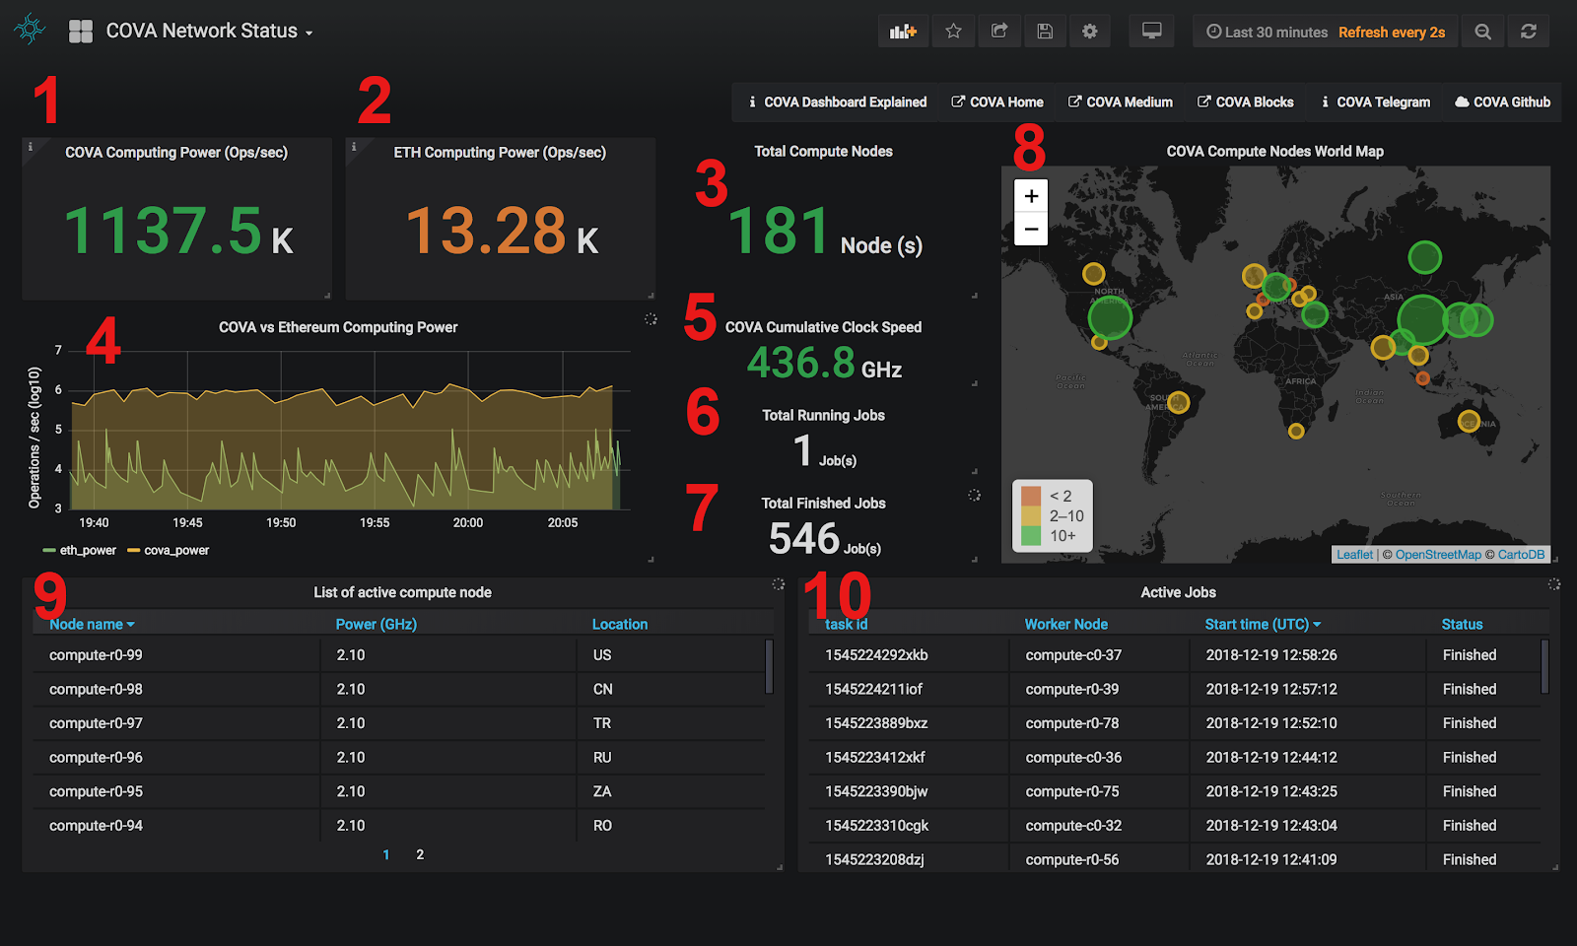
Task: Click the Active Jobs table scrollbar
Action: pos(1544,667)
